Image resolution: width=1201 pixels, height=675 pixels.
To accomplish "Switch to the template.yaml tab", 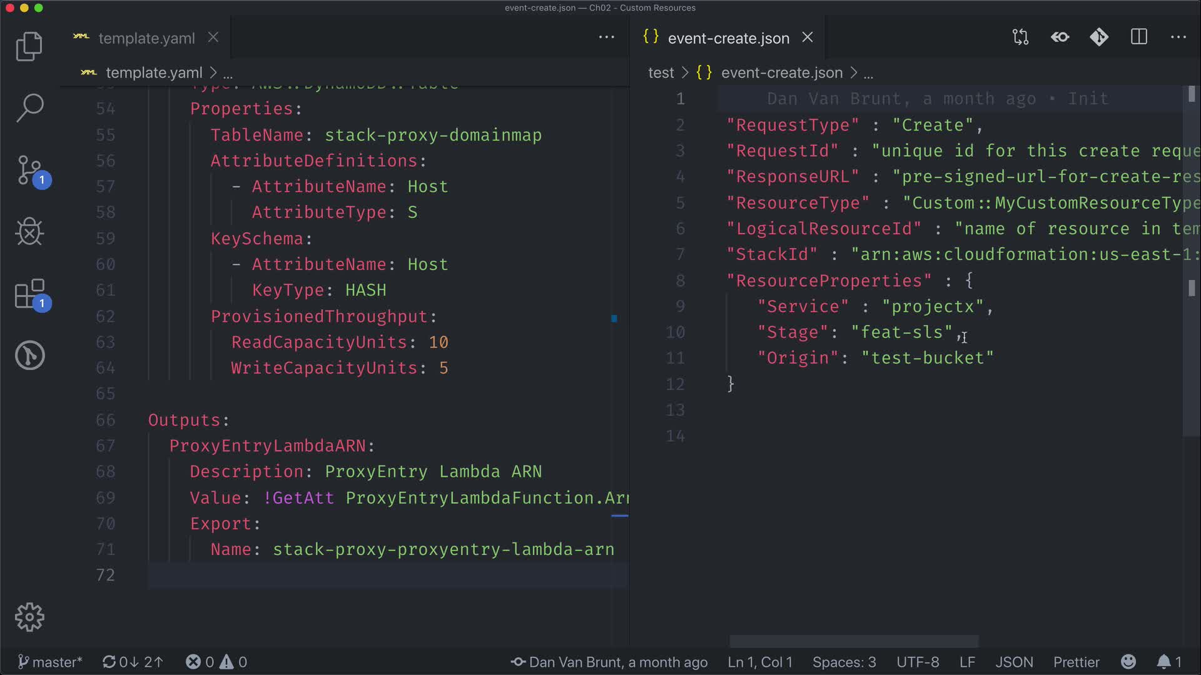I will 146,38.
